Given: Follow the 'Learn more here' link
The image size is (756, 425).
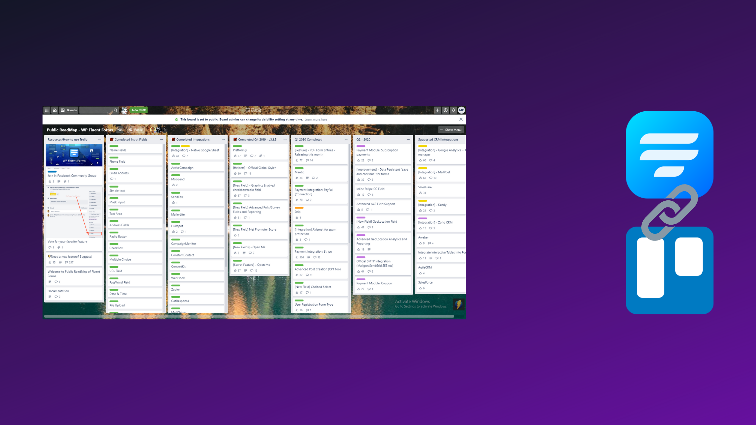Looking at the screenshot, I should pyautogui.click(x=316, y=119).
